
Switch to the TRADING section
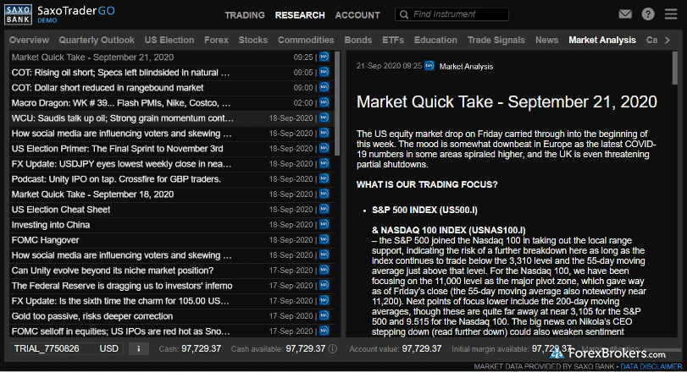[x=245, y=15]
